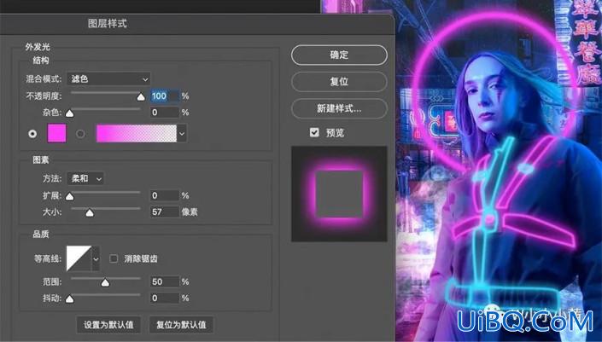Click the 新建样式... button
Screen dimensions: 602x342
339,108
